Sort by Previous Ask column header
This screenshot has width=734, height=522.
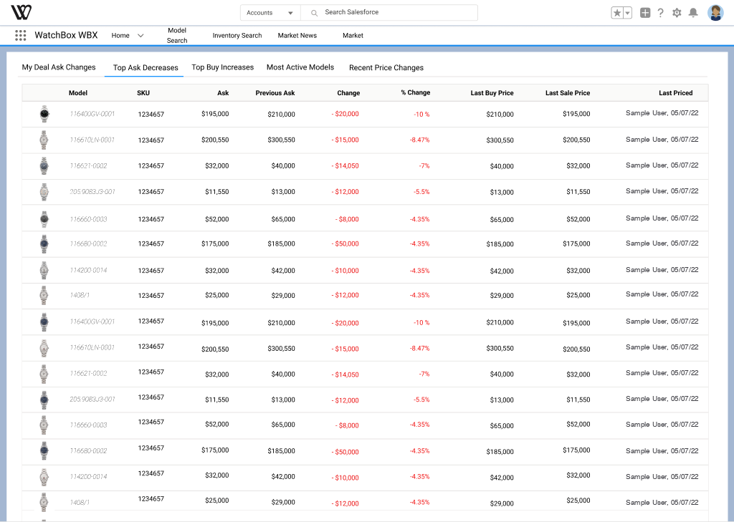pos(275,93)
